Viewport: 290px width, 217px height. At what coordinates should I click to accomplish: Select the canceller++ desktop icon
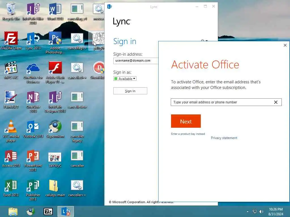(x=77, y=188)
